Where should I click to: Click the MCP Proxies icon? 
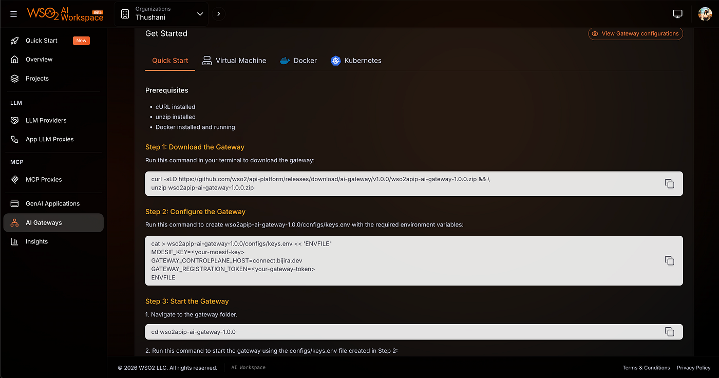coord(15,179)
